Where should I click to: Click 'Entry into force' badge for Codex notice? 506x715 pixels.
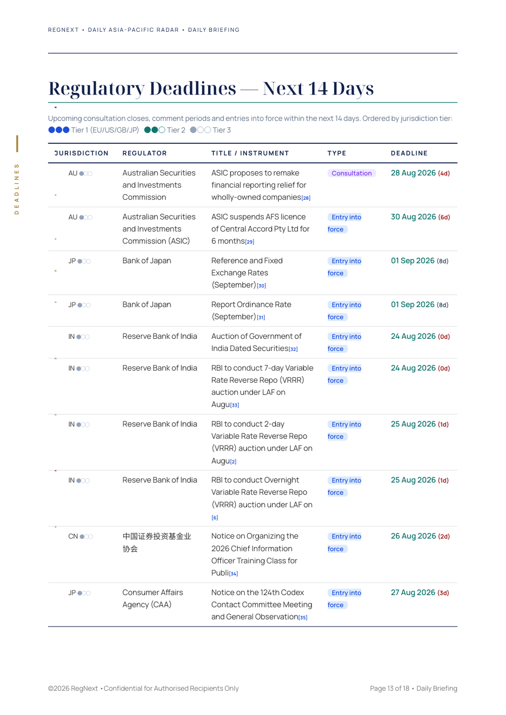pos(344,599)
